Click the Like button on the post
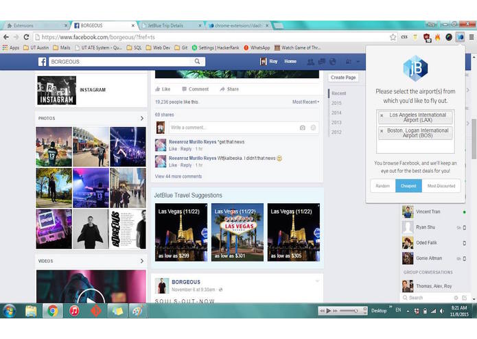 [x=163, y=89]
